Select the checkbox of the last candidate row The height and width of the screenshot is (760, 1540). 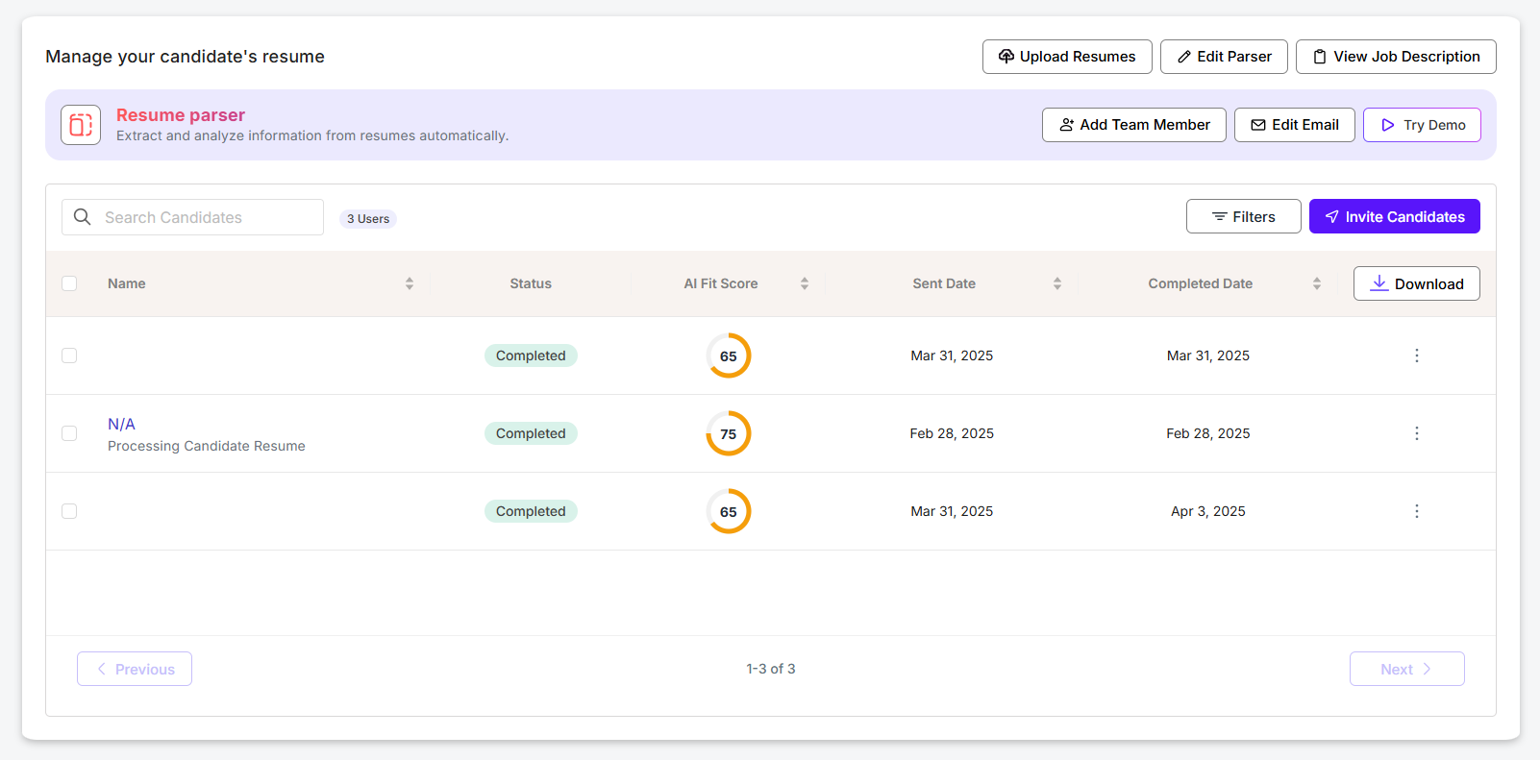[69, 511]
